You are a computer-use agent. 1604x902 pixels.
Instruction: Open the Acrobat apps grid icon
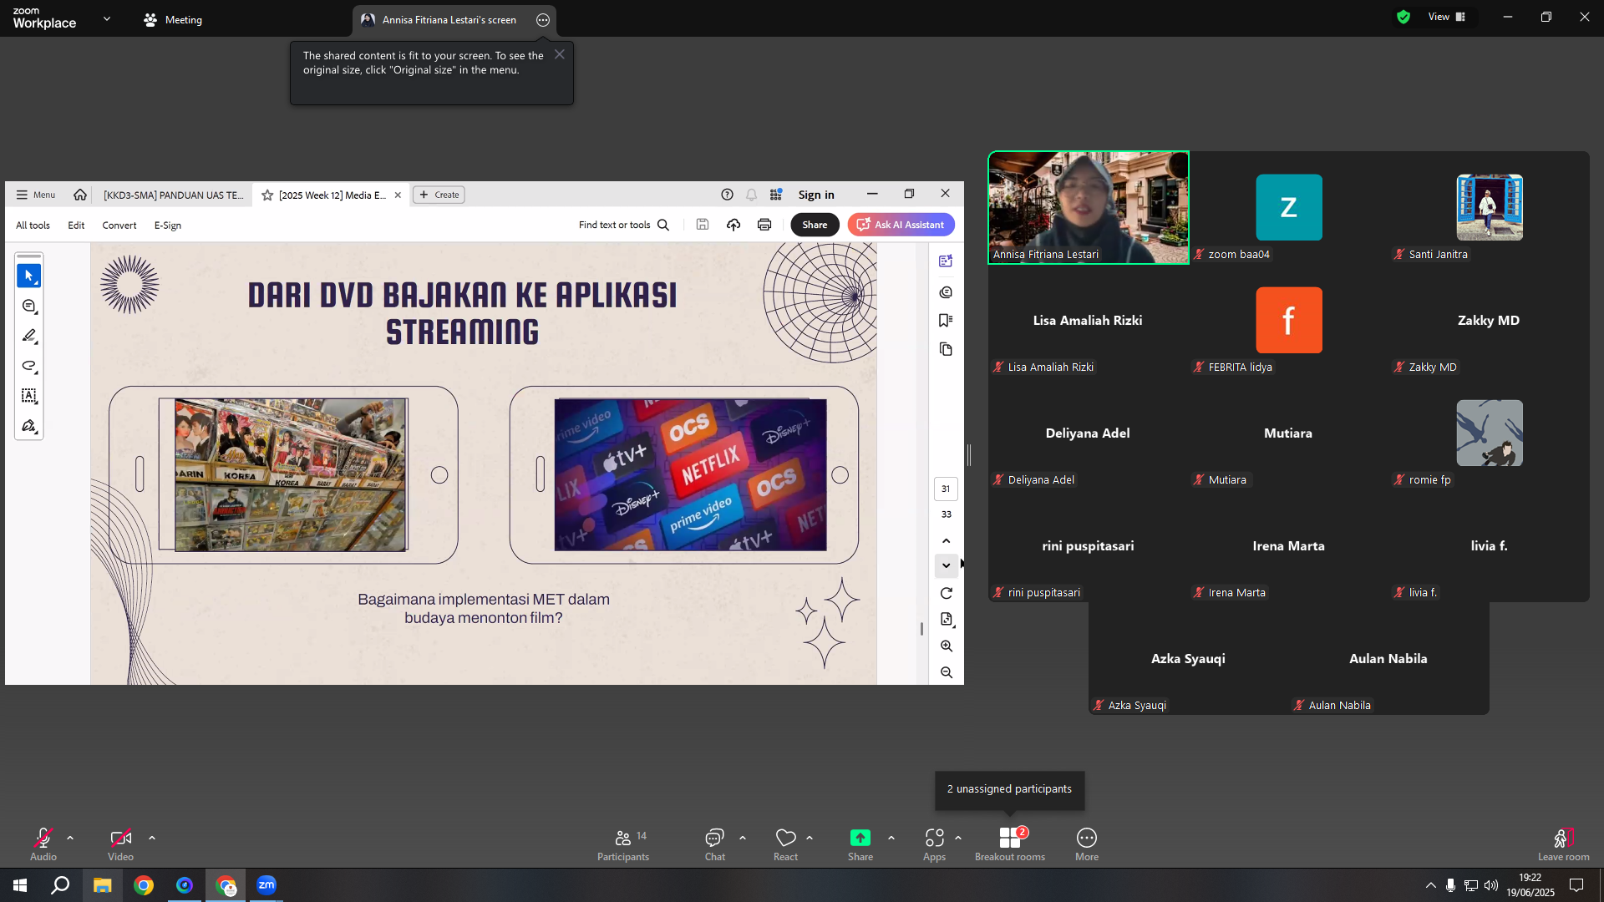(776, 195)
